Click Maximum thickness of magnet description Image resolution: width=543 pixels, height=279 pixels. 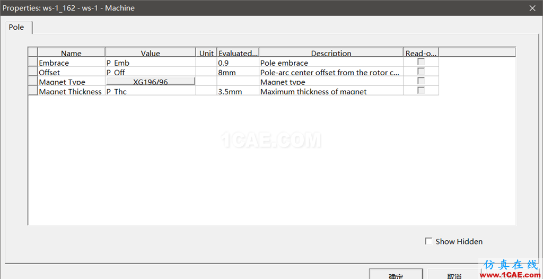tap(331, 91)
